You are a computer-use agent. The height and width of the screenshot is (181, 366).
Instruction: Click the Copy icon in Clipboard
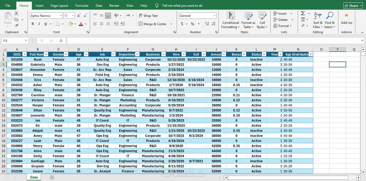(16, 20)
